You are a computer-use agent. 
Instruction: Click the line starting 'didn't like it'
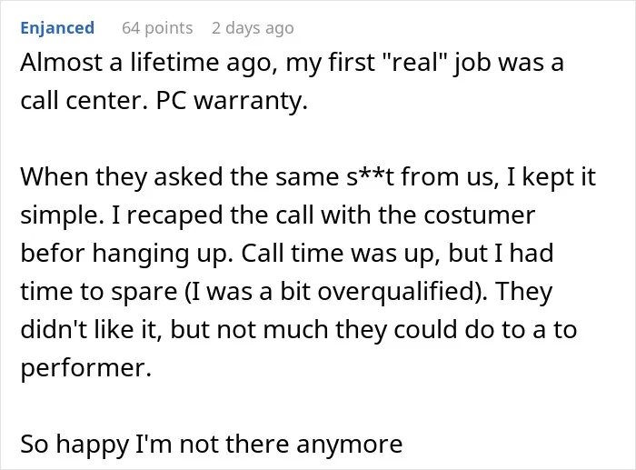pyautogui.click(x=299, y=330)
